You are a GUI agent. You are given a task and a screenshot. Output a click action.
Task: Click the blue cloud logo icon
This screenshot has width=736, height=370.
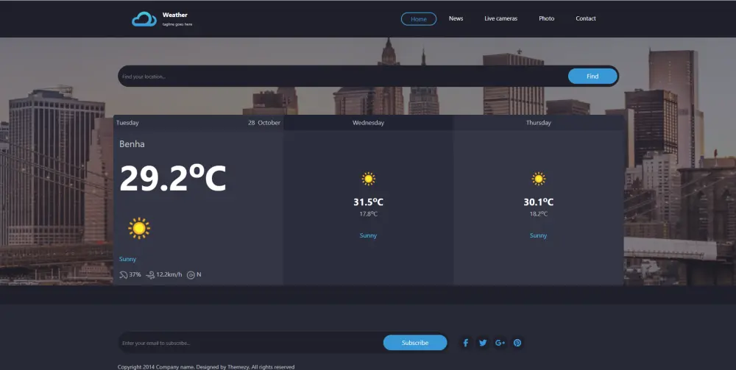144,19
